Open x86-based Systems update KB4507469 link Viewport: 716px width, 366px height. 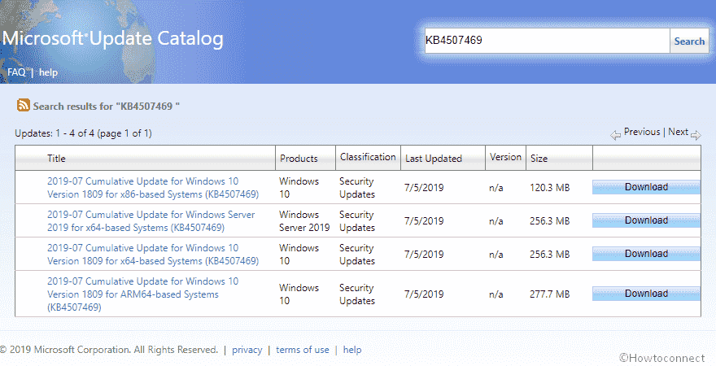coord(153,188)
